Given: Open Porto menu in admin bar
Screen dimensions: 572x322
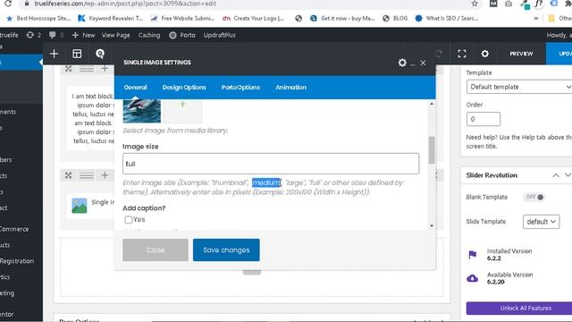Looking at the screenshot, I should click(182, 35).
